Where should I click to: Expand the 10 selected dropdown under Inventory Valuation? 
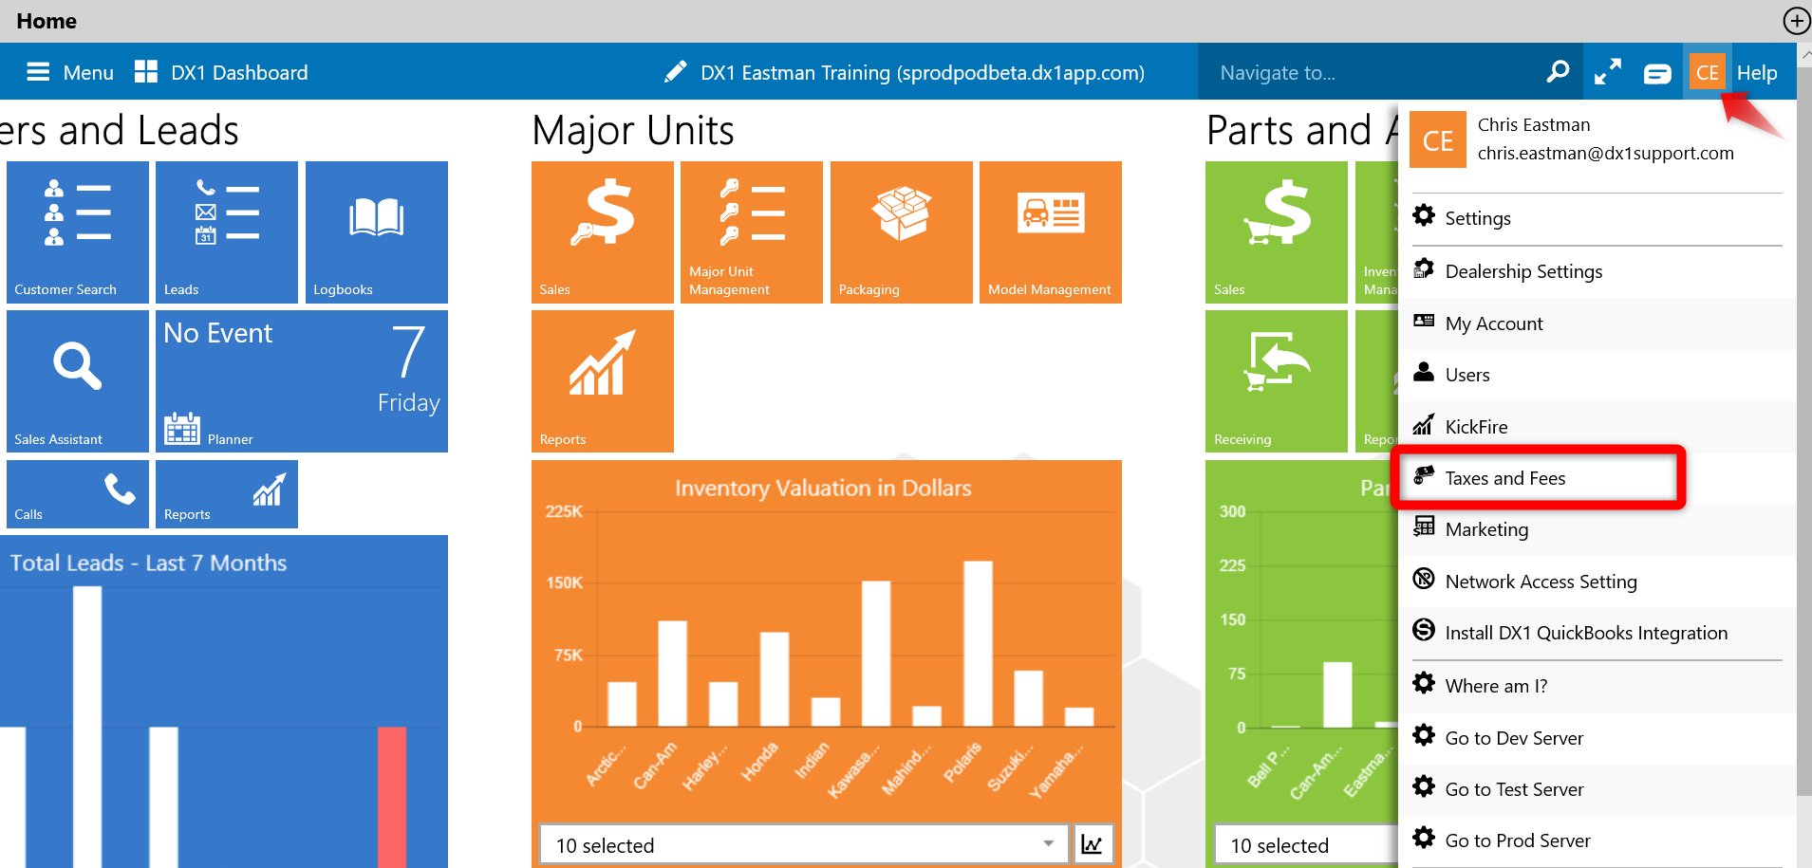click(802, 844)
